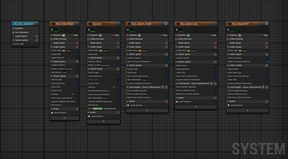The width and height of the screenshot is (288, 159).
Task: Click Main_Rain_Drops emitter thumbnail
Action: pyautogui.click(x=56, y=30)
